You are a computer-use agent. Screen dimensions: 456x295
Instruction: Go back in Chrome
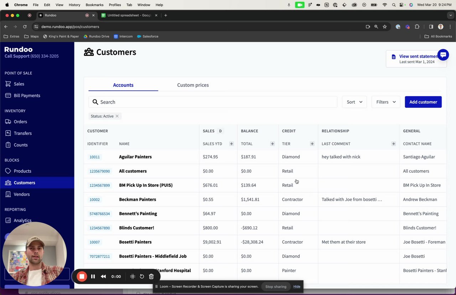point(6,27)
